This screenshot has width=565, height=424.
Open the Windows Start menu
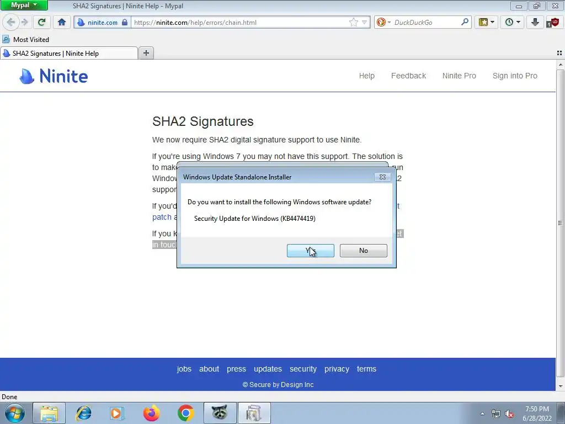click(x=15, y=413)
